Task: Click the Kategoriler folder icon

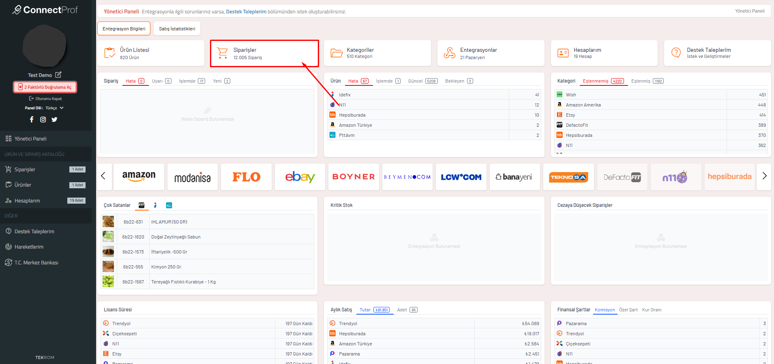Action: [x=337, y=53]
